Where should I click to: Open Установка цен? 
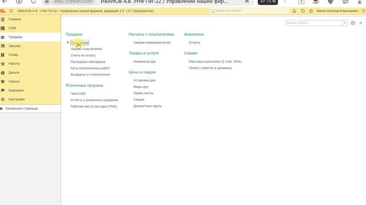(144, 80)
